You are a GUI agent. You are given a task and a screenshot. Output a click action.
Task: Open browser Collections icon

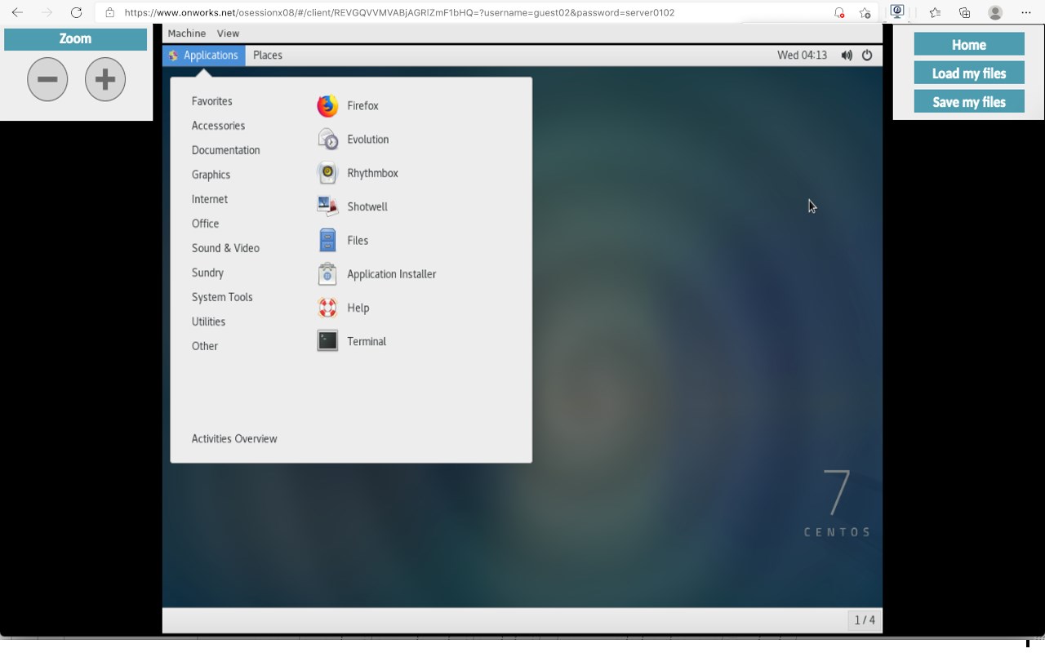[x=964, y=12]
